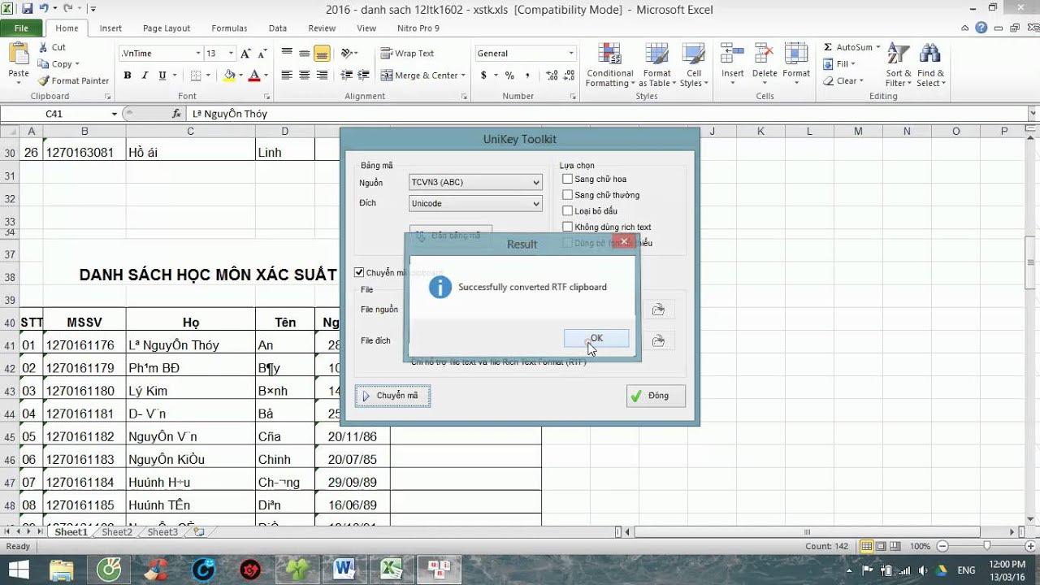Image resolution: width=1040 pixels, height=585 pixels.
Task: Toggle Wrap Text
Action: [x=408, y=54]
